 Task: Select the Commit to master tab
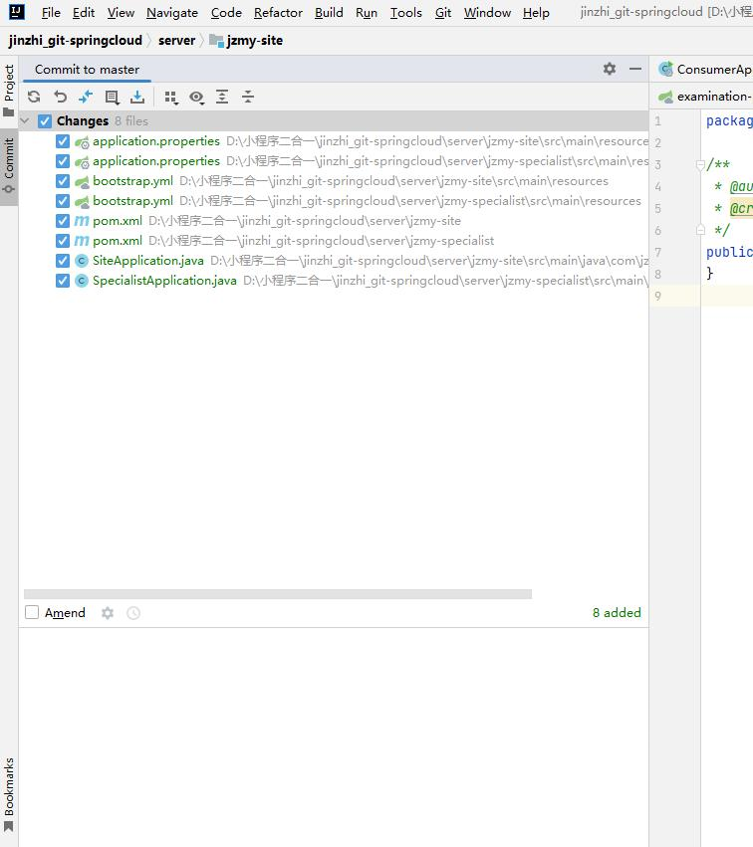point(87,70)
